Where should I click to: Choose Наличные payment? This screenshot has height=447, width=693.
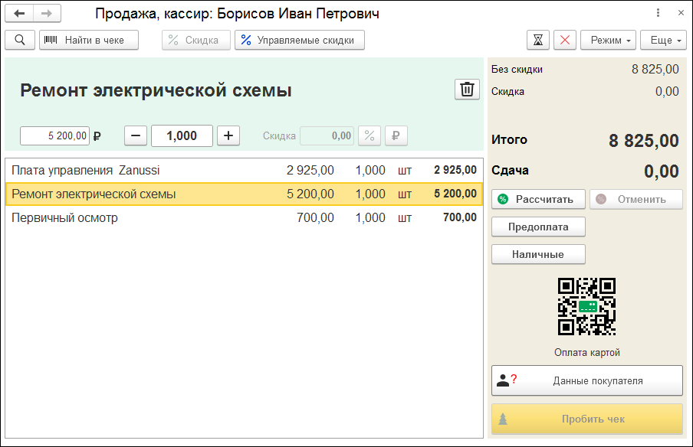coord(538,254)
